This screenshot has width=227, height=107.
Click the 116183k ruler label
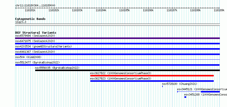tap(77, 10)
